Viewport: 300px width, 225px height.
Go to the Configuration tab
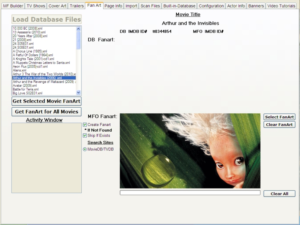[x=211, y=6]
